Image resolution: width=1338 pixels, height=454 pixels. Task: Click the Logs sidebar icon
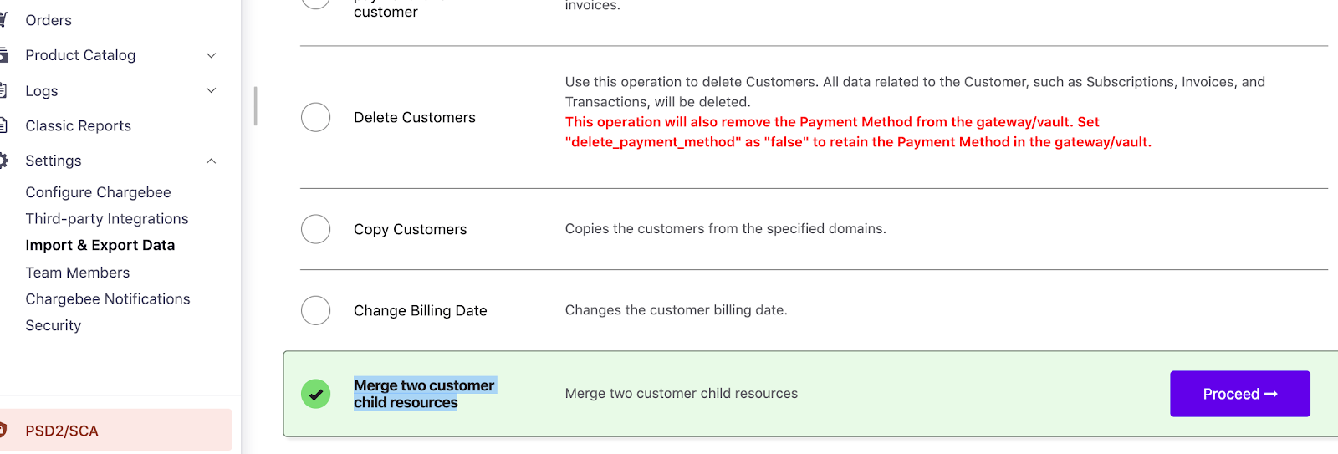(x=3, y=90)
